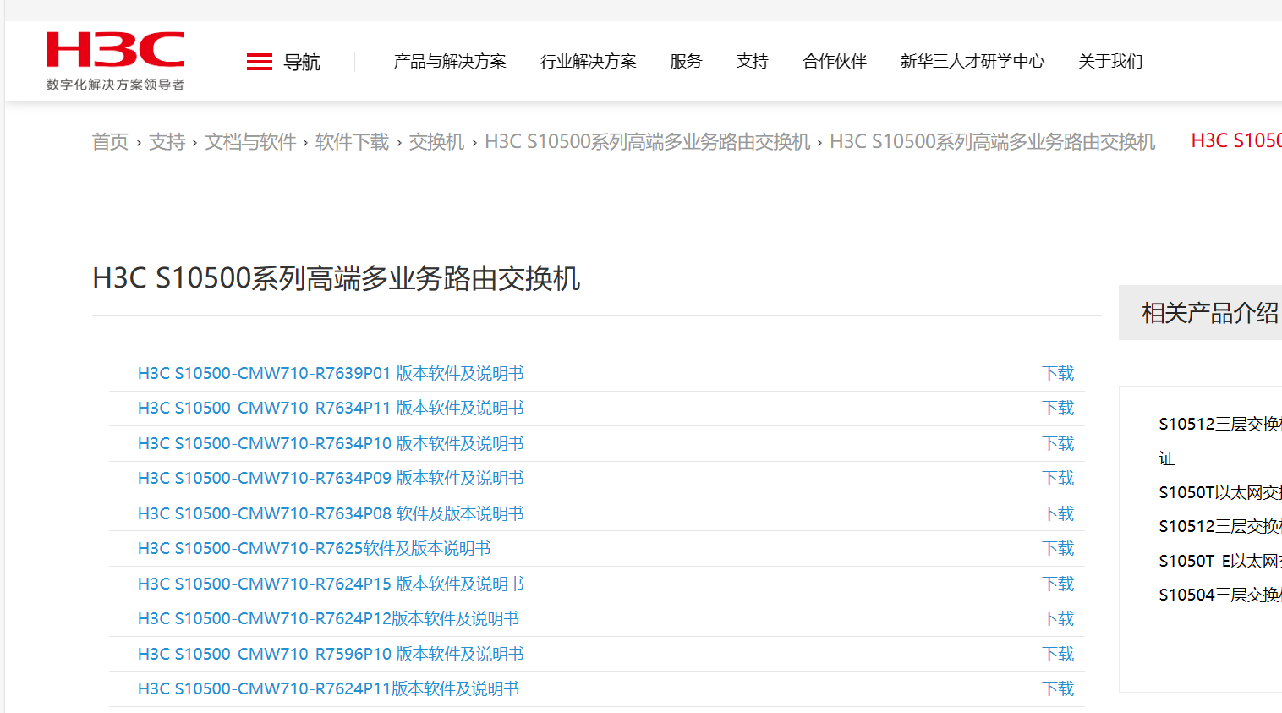Open 产品与解决方案 menu

pos(450,62)
